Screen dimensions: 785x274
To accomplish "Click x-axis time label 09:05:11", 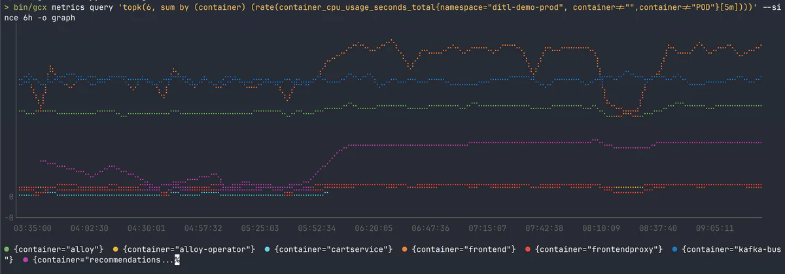I will 715,228.
